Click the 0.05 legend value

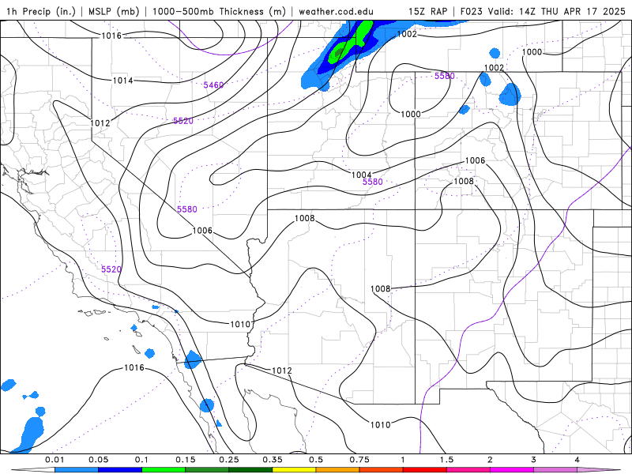click(x=98, y=460)
